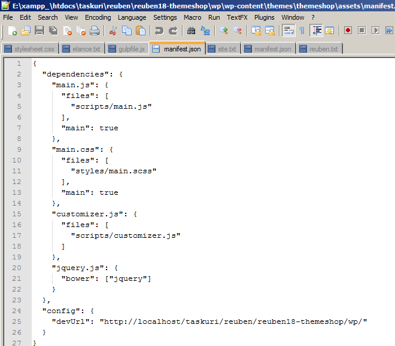Switch to the gulpfile.js tab
The image size is (395, 346).
[127, 49]
